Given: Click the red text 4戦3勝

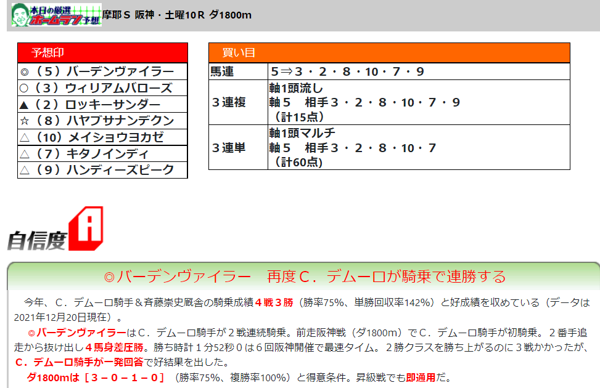Looking at the screenshot, I should [274, 303].
